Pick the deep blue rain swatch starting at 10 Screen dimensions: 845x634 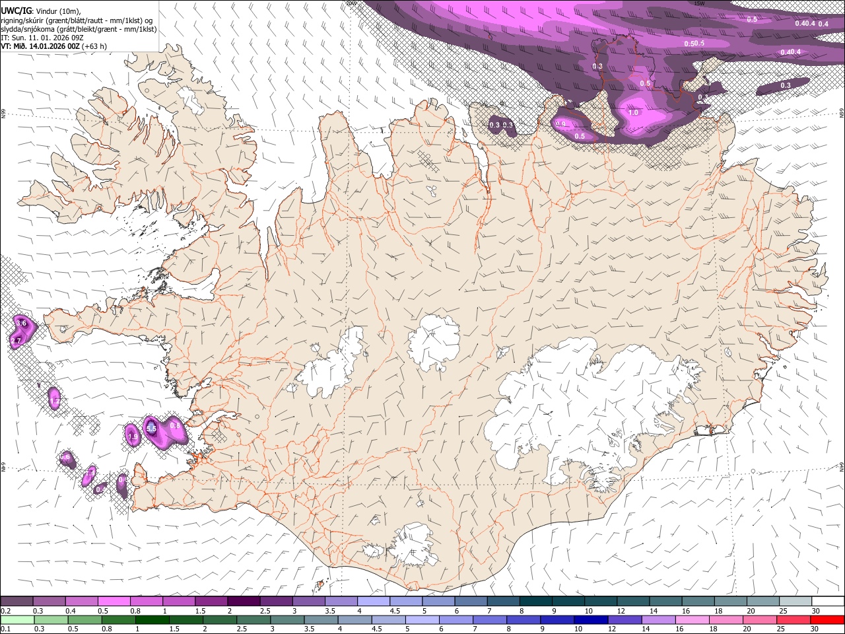point(591,619)
